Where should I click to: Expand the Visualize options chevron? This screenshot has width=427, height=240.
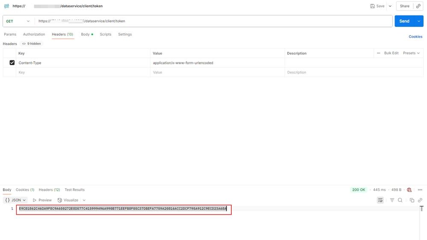point(84,200)
